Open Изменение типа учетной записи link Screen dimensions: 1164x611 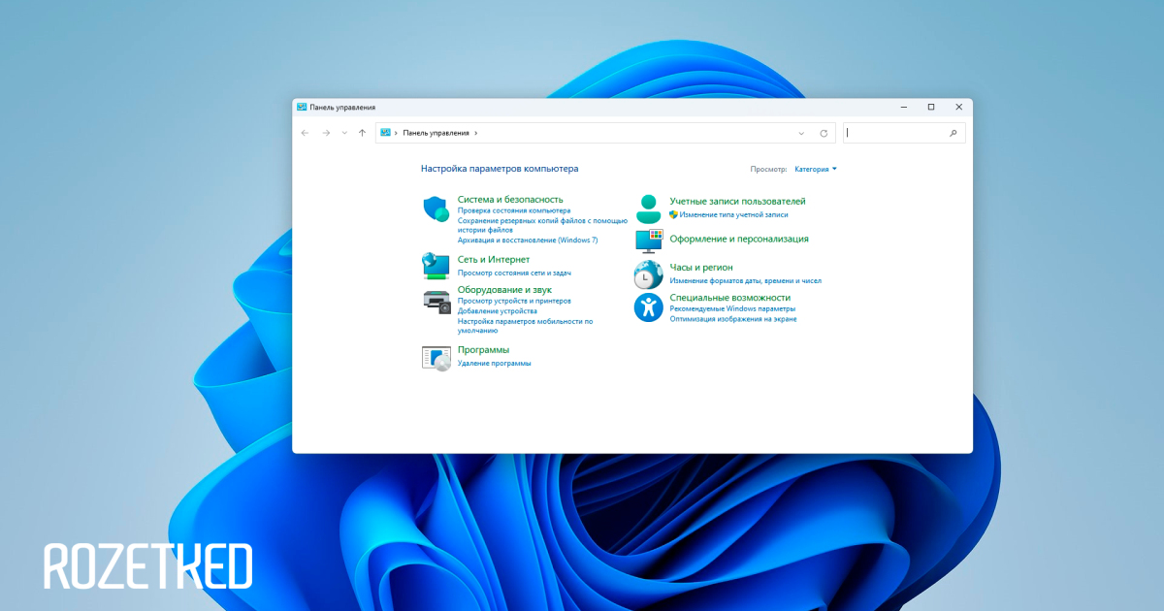(733, 214)
